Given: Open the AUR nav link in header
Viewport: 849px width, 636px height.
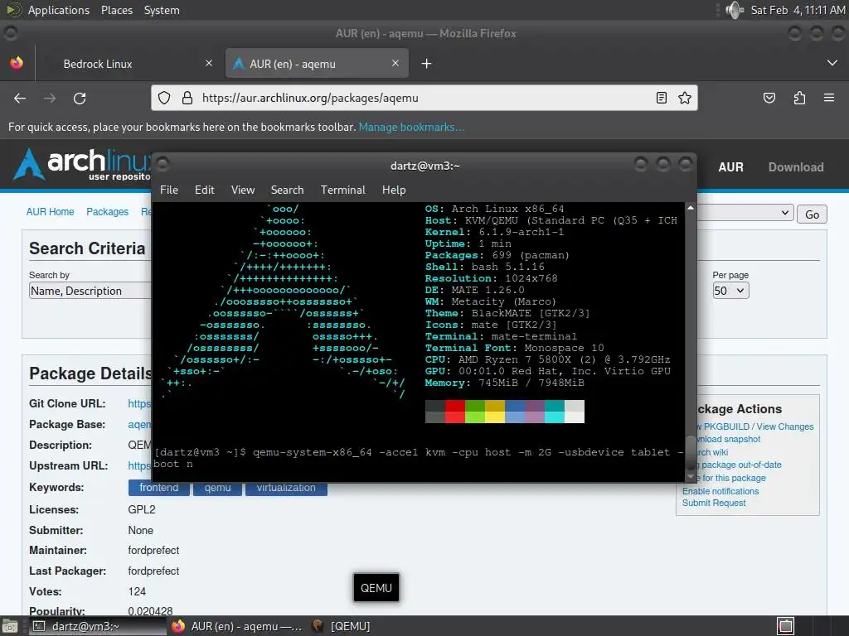Looking at the screenshot, I should (730, 167).
